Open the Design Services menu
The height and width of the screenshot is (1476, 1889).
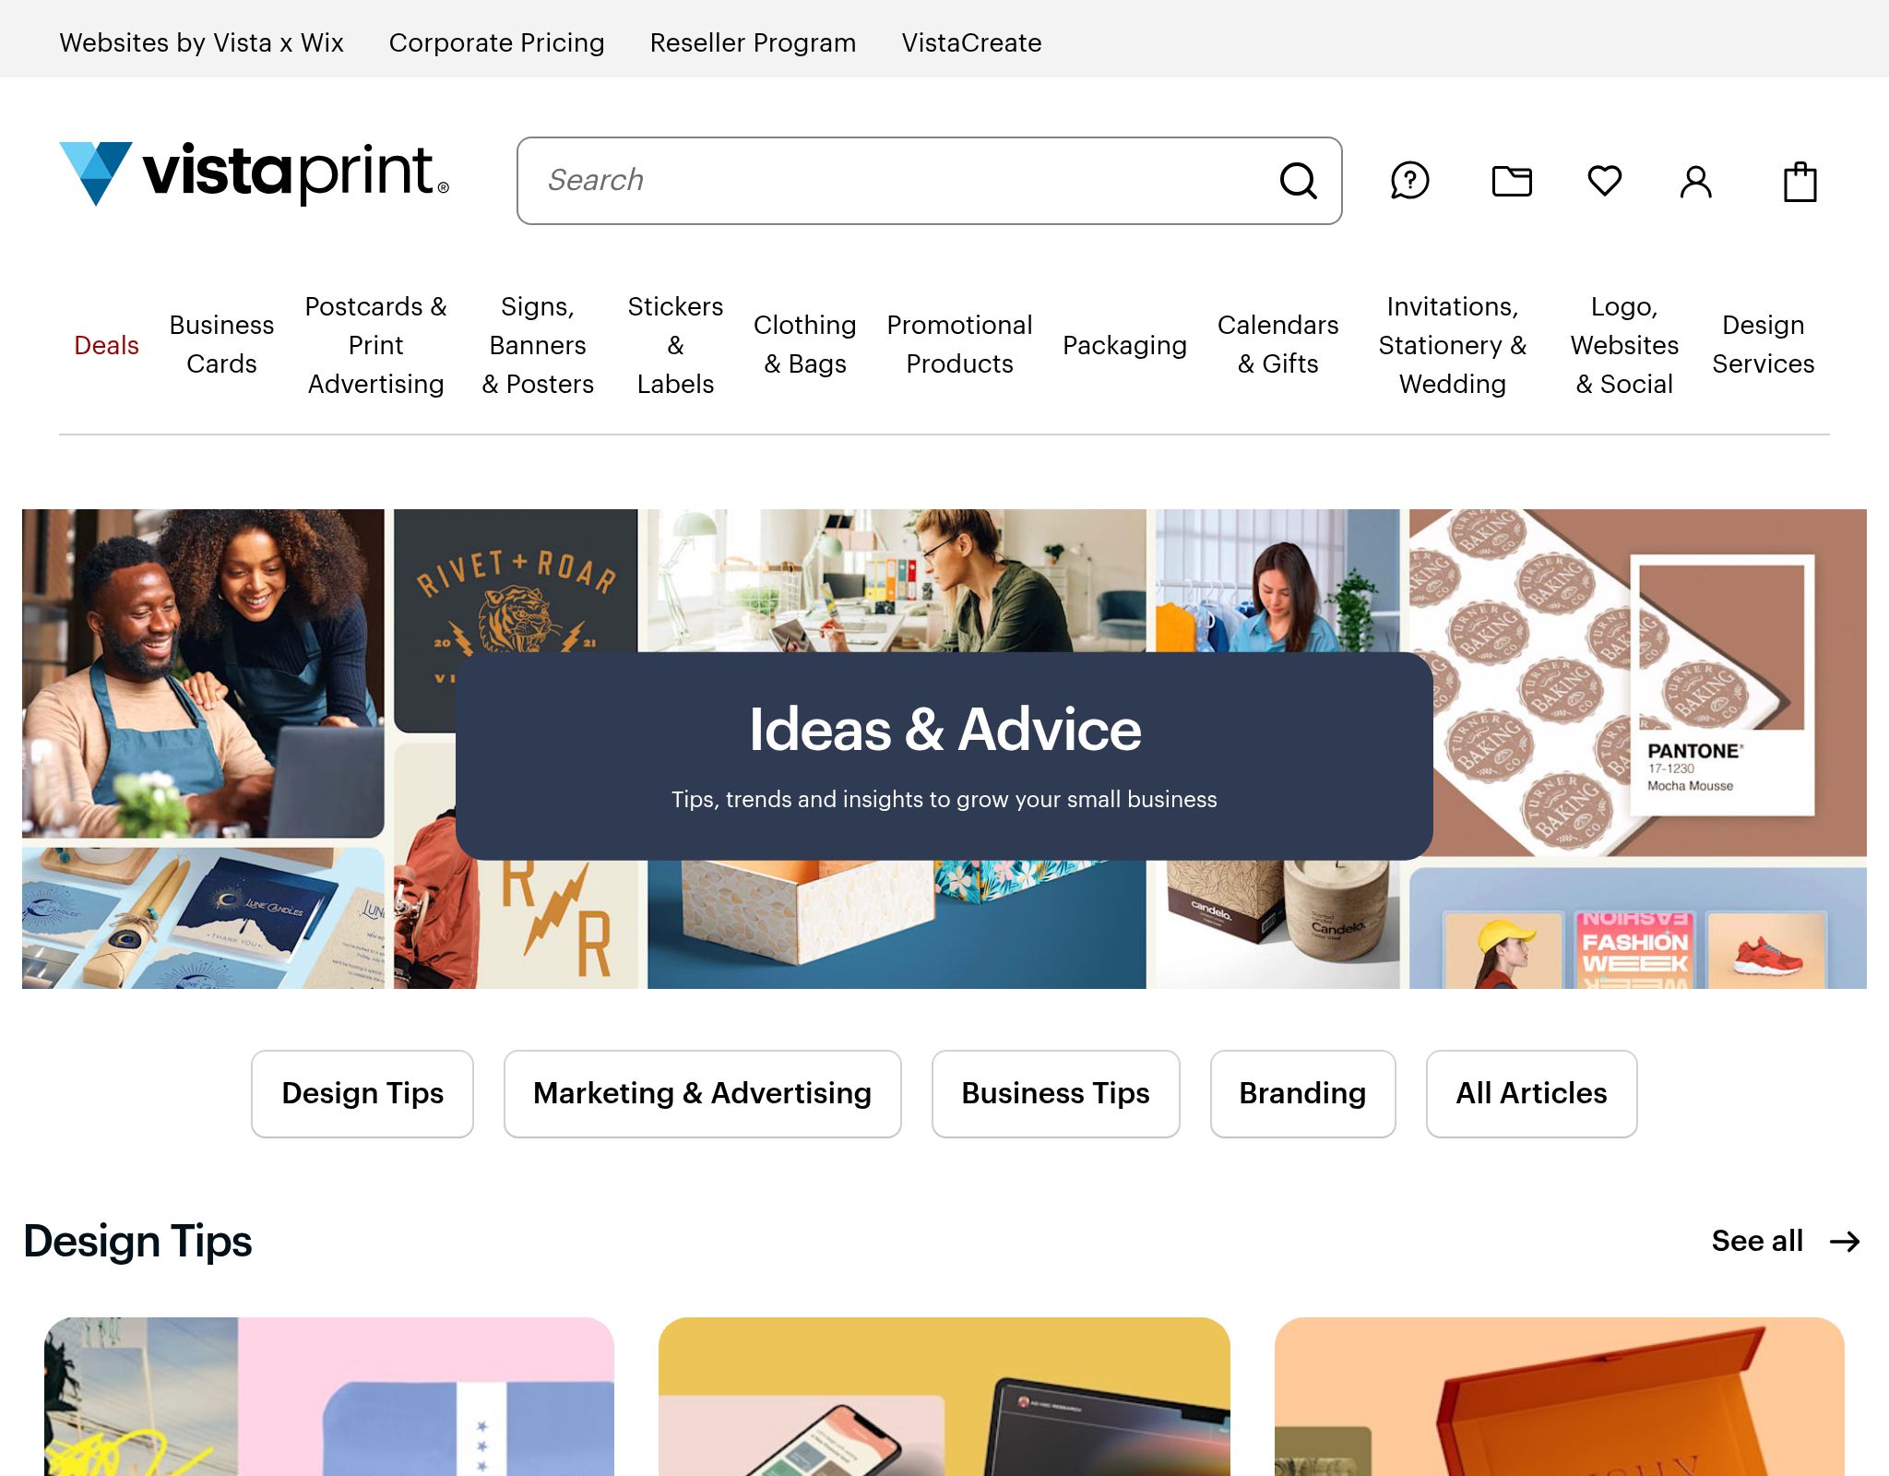(x=1764, y=345)
